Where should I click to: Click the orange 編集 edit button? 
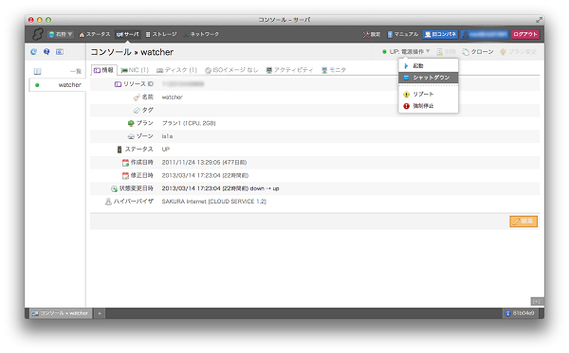point(523,221)
